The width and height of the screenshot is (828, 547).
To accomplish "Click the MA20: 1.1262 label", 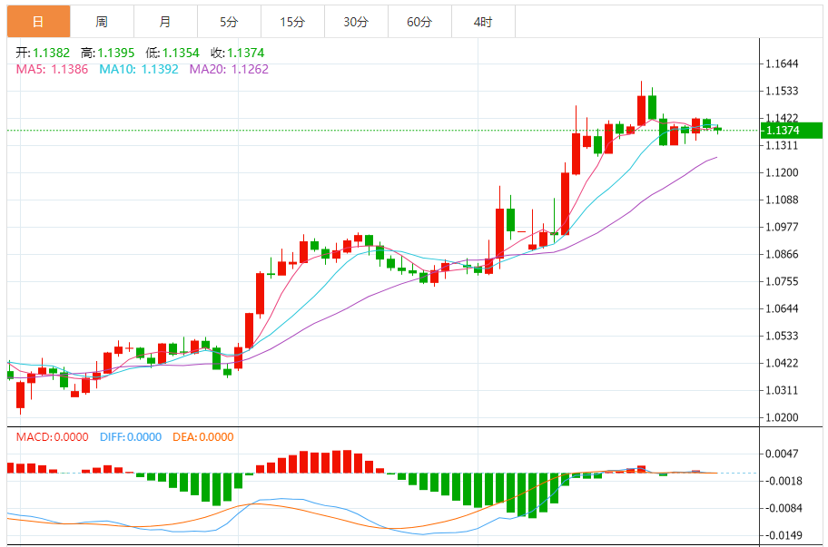I will point(229,69).
